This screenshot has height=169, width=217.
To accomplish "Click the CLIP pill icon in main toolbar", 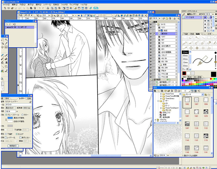I will (x=96, y=8).
